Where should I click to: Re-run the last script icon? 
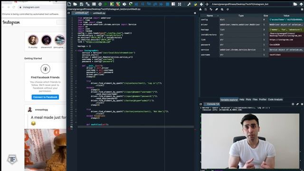click(131, 4)
